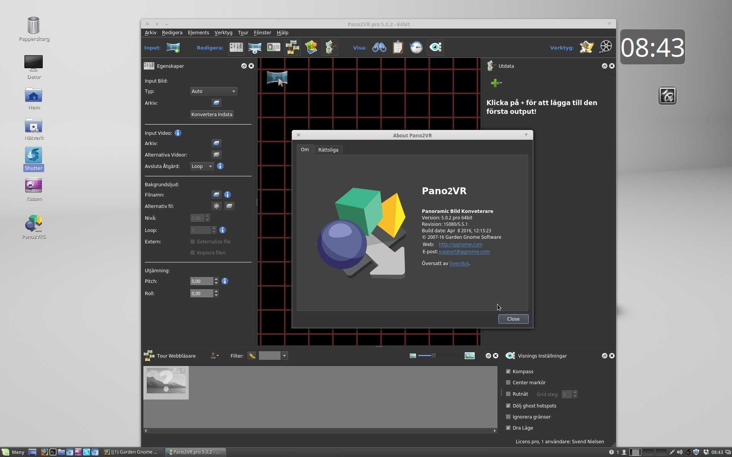The image size is (732, 457).
Task: Click the binoculars Visa icon
Action: [379, 48]
